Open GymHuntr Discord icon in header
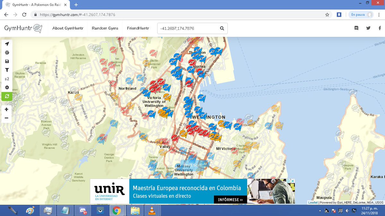This screenshot has width=385, height=216. pos(356,28)
